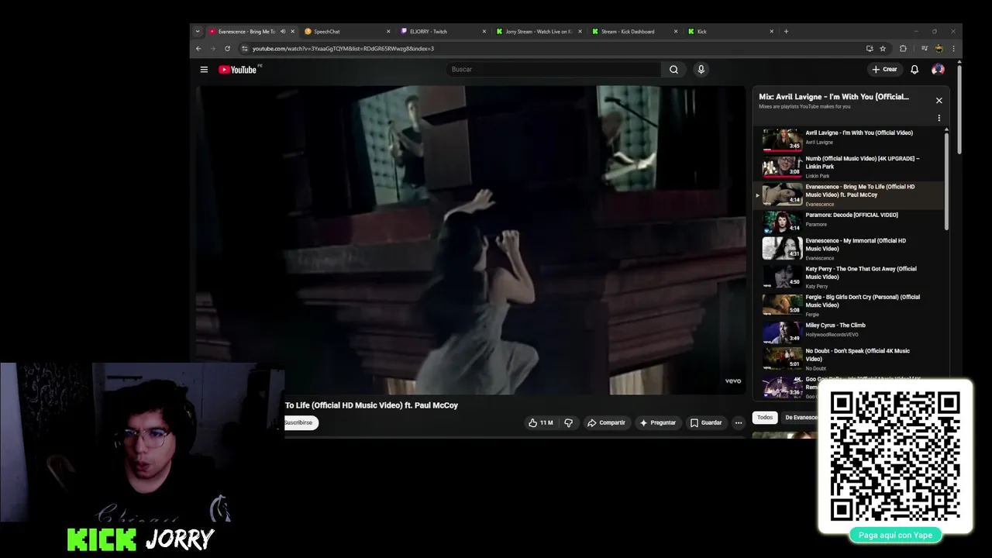Close the SpeechChat tab
Screen dimensions: 992x558
[x=388, y=32]
